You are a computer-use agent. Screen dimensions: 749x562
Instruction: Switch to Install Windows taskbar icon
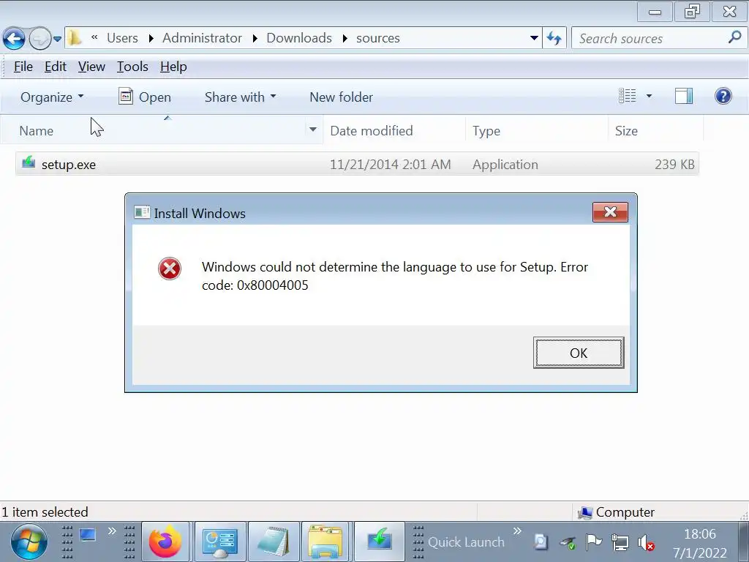tap(380, 542)
